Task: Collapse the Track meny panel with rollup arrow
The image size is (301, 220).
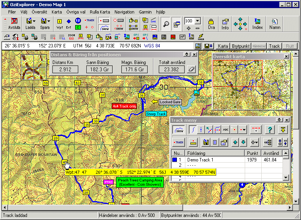Action: tap(279, 120)
